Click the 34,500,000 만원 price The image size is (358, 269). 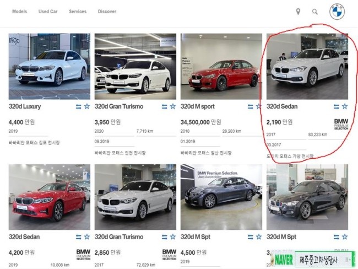coord(201,122)
